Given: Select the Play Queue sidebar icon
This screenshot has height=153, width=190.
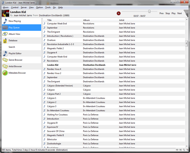Looking at the screenshot, I should (5, 28).
